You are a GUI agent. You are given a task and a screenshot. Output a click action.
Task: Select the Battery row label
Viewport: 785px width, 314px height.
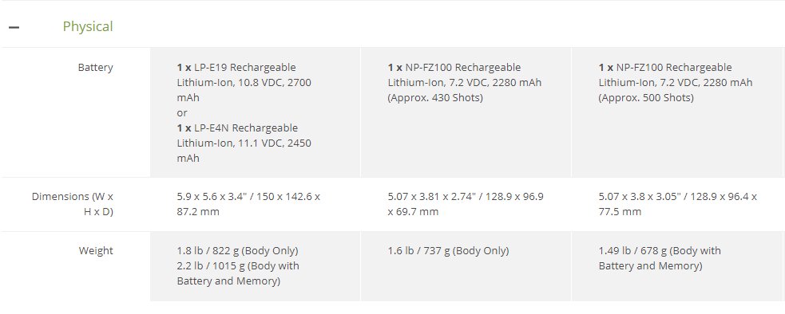point(95,68)
